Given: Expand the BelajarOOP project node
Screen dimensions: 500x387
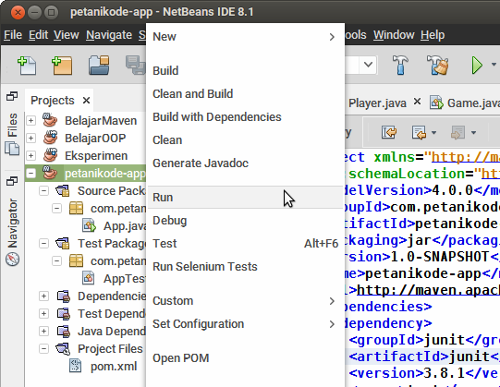Looking at the screenshot, I should [30, 138].
